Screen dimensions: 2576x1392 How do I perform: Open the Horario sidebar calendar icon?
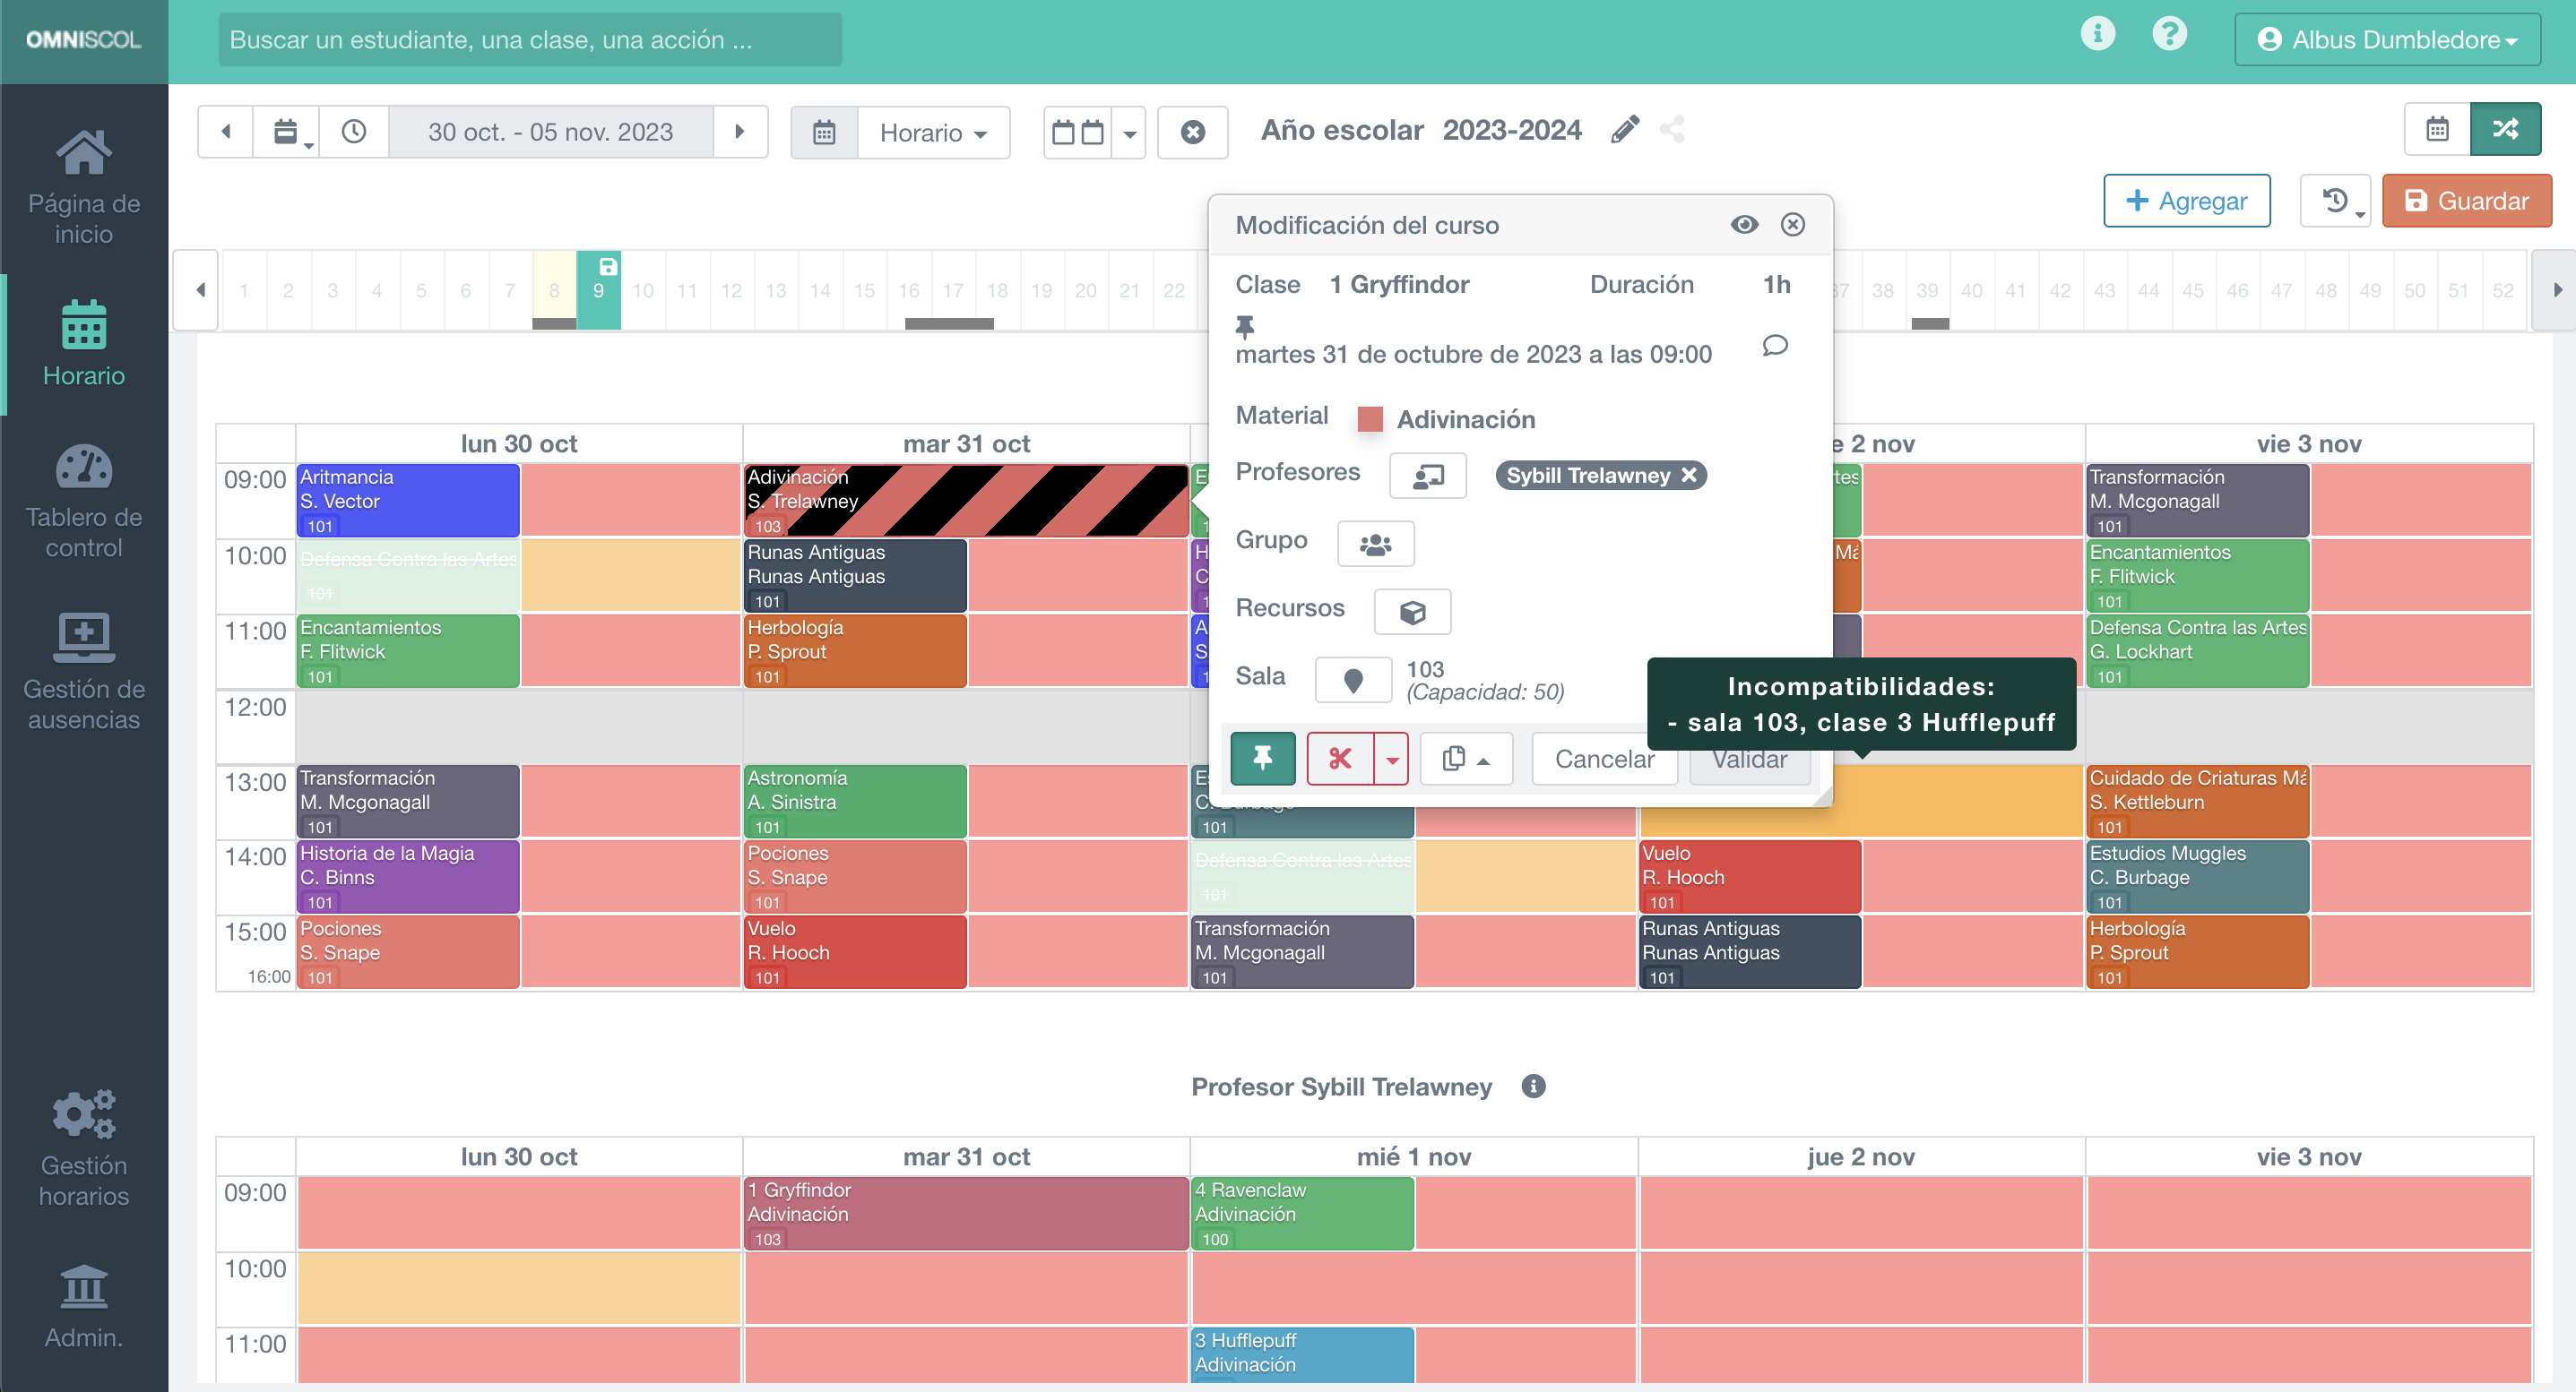point(84,325)
